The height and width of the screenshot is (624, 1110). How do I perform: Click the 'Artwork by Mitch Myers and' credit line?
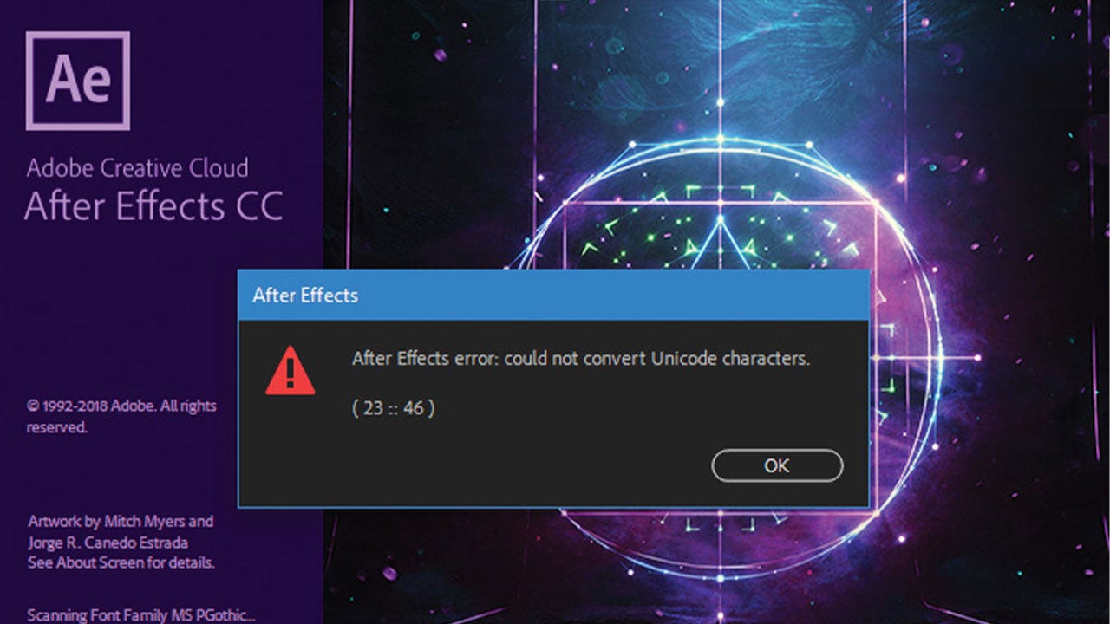(121, 522)
